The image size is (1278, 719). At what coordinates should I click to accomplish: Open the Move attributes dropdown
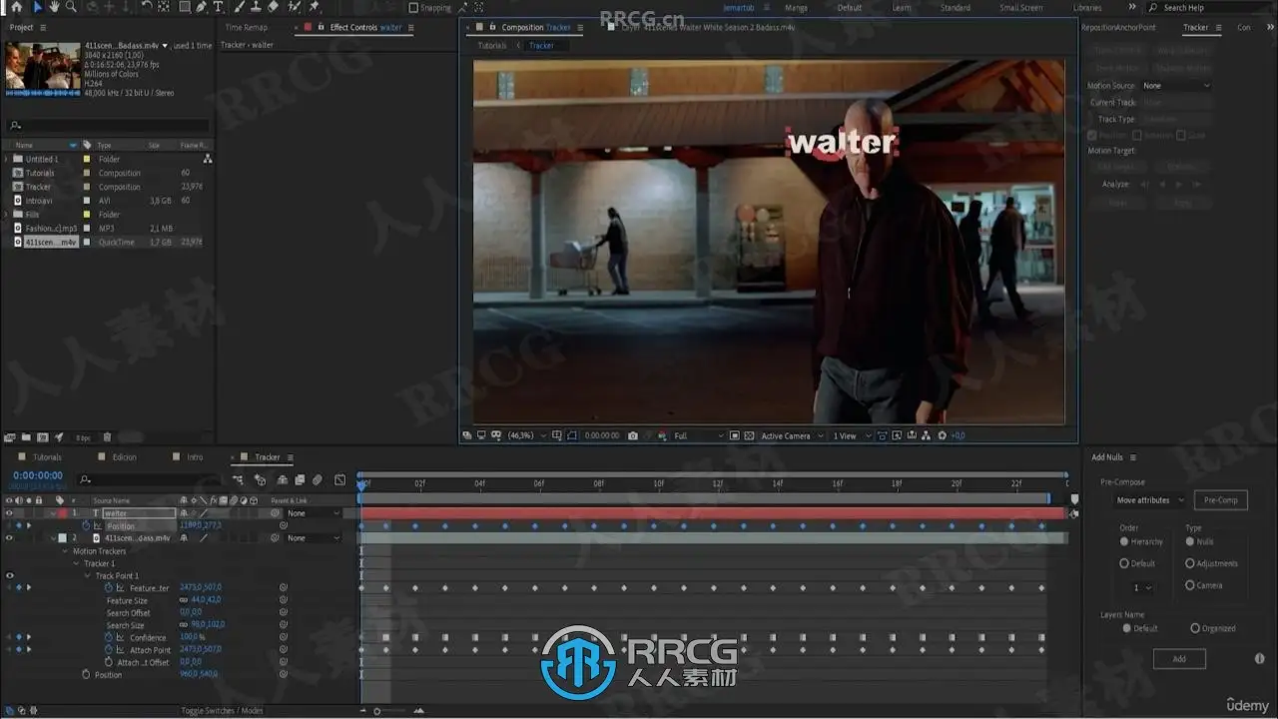(1148, 500)
